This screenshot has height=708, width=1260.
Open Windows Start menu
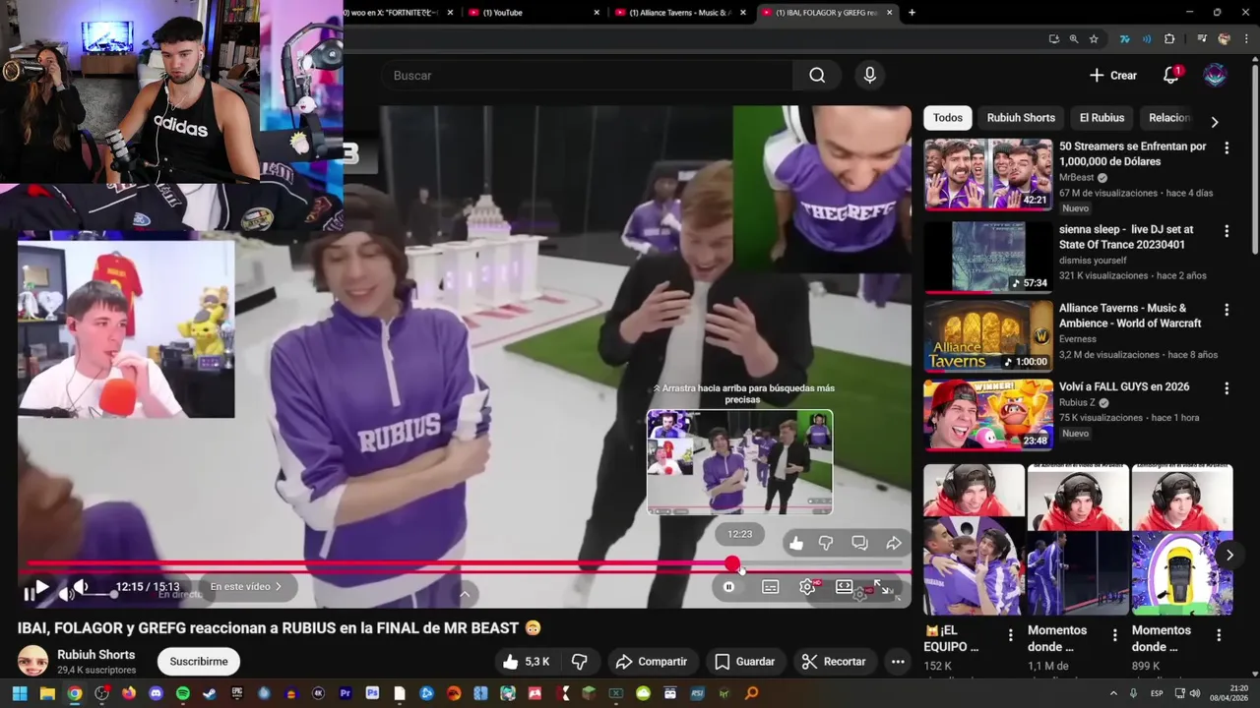(x=20, y=693)
